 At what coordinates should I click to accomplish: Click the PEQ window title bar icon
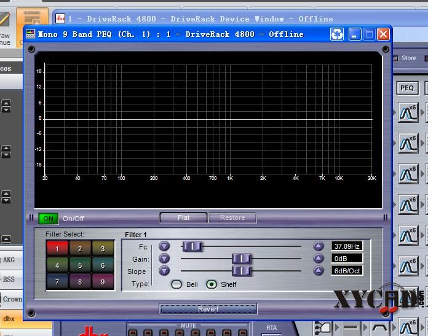tap(30, 34)
